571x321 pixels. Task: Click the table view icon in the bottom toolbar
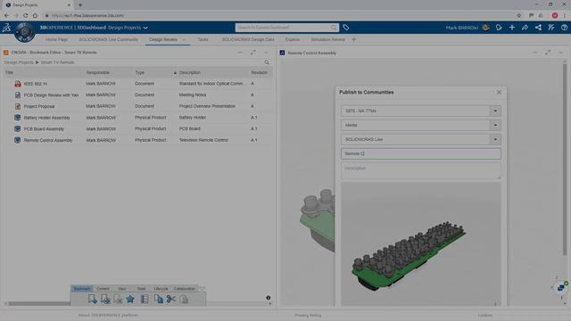point(145,300)
